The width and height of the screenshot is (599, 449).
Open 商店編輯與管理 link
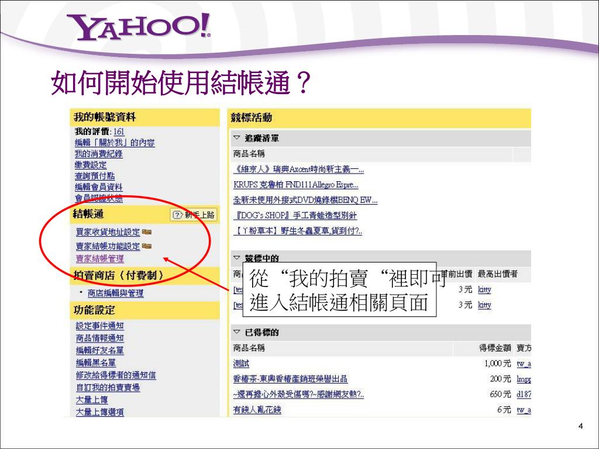116,293
